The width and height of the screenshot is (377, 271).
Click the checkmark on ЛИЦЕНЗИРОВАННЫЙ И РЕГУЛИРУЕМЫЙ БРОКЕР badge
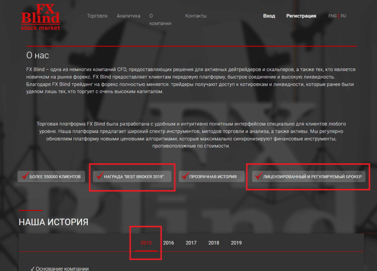tap(258, 177)
